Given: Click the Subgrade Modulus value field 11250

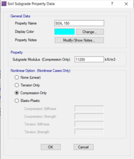Looking at the screenshot, I should [89, 59].
